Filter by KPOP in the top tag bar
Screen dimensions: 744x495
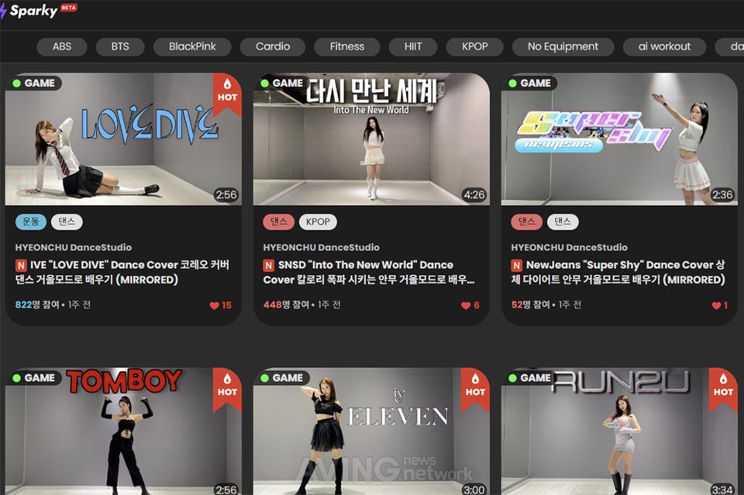(474, 46)
